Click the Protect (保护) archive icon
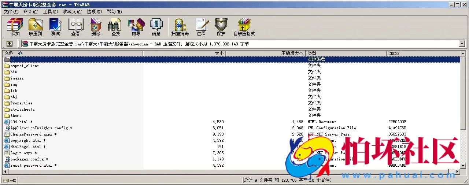This screenshot has width=469, height=185. (x=221, y=27)
